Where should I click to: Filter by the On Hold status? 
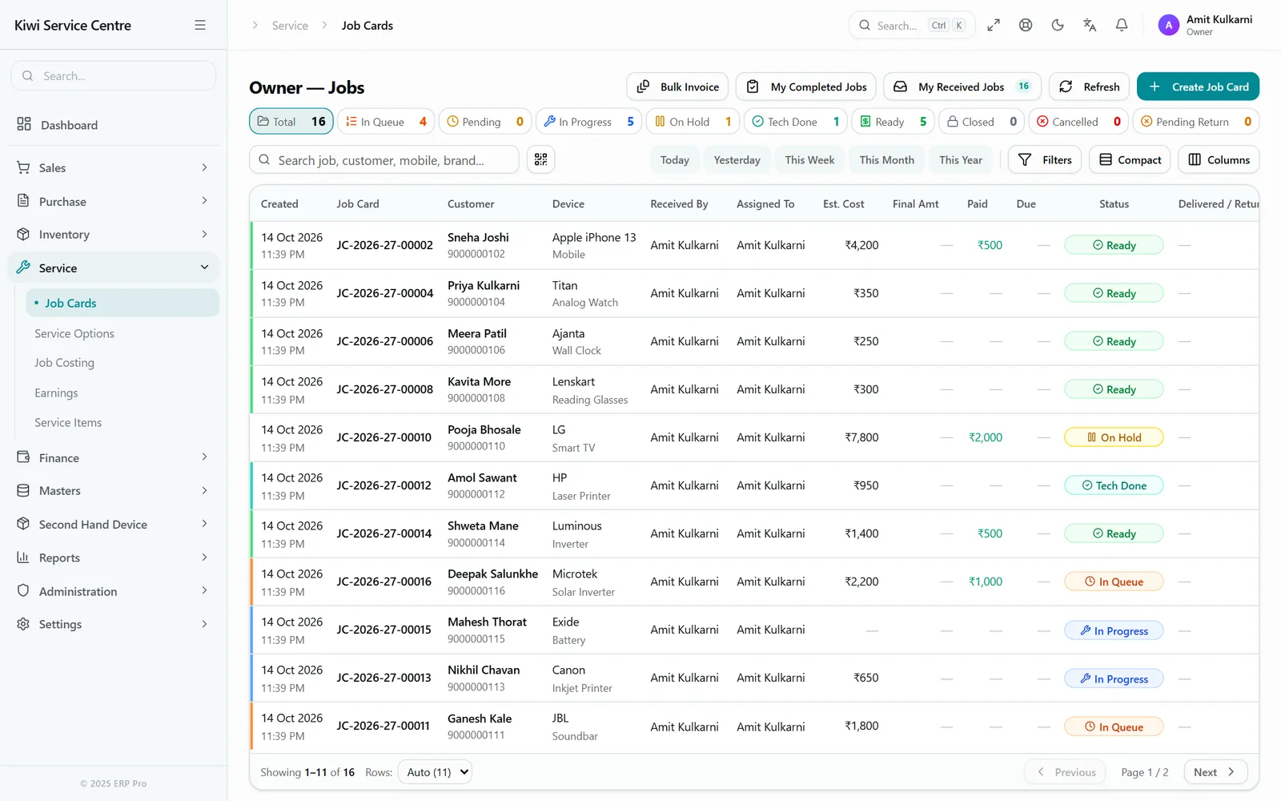click(x=693, y=121)
